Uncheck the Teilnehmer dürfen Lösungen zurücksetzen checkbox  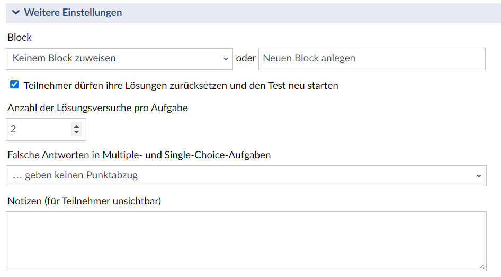(14, 85)
